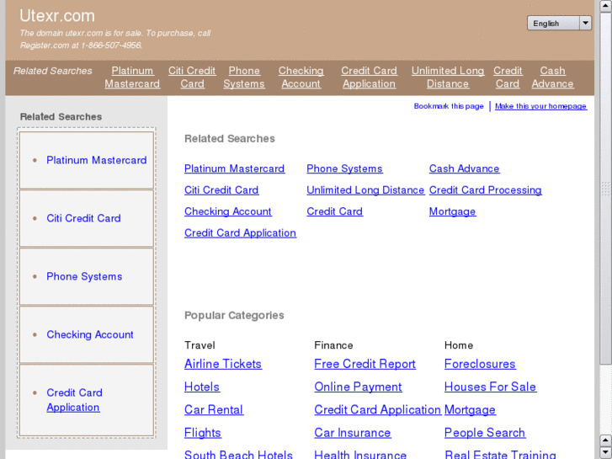Open the Car Rental link under Travel
Image resolution: width=612 pixels, height=459 pixels.
[214, 410]
